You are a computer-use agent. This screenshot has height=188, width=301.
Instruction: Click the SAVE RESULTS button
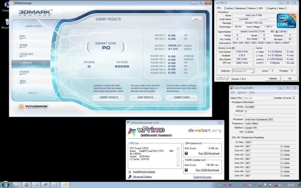click(145, 98)
